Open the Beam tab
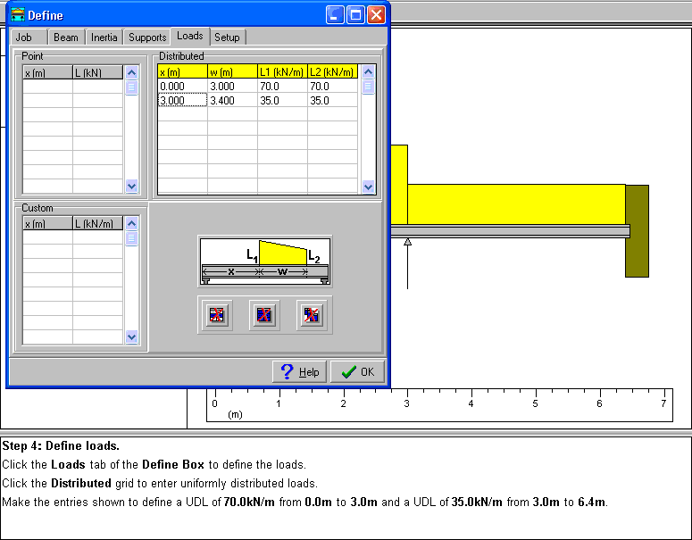The height and width of the screenshot is (540, 692). [x=65, y=37]
